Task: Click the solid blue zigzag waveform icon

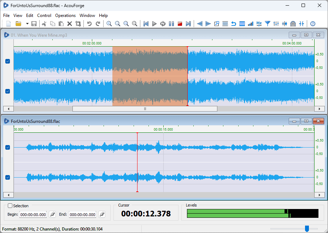Action: pos(242,24)
